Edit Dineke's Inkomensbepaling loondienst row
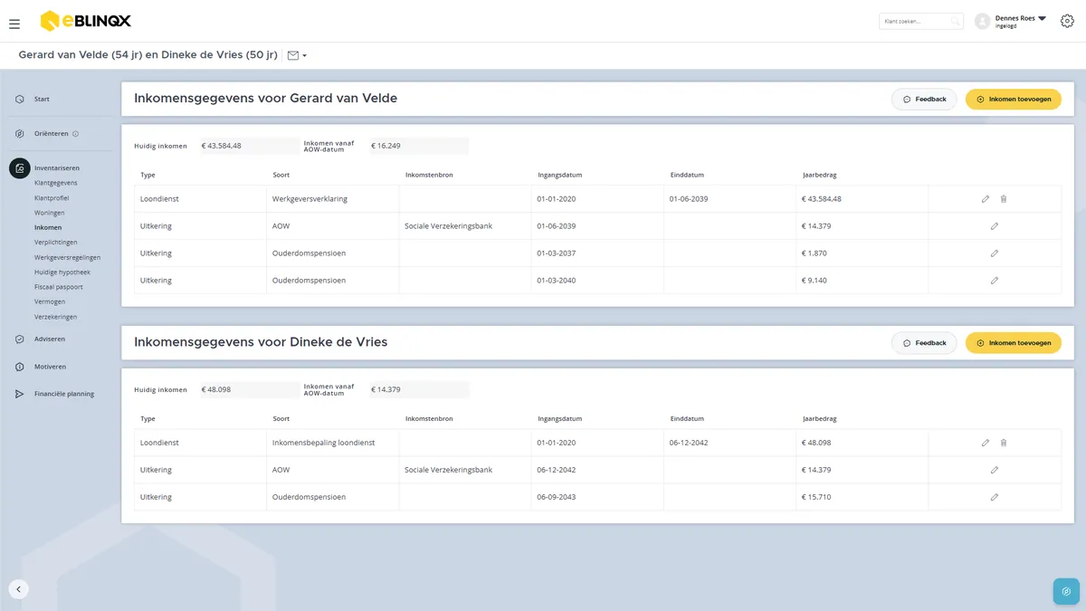Image resolution: width=1086 pixels, height=611 pixels. (986, 443)
